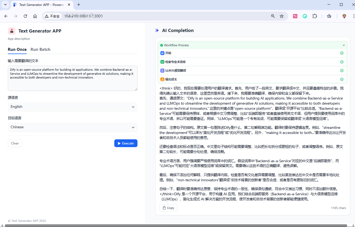Click the 目标语言 label
The height and width of the screenshot is (227, 355).
click(15, 118)
